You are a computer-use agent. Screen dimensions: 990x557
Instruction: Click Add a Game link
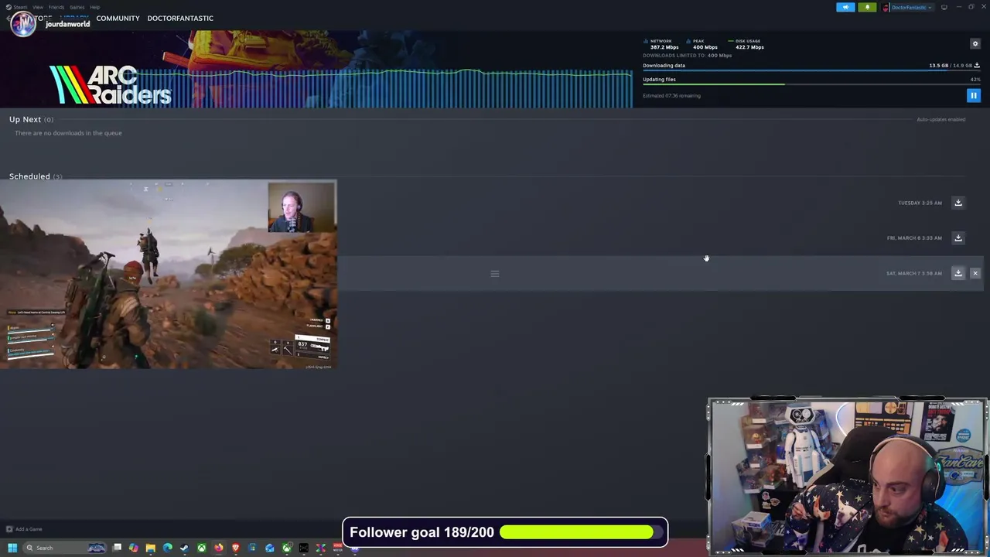point(24,529)
